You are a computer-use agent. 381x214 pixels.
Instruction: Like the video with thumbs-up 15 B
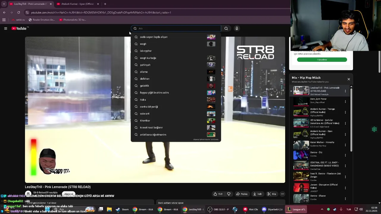[x=218, y=194]
